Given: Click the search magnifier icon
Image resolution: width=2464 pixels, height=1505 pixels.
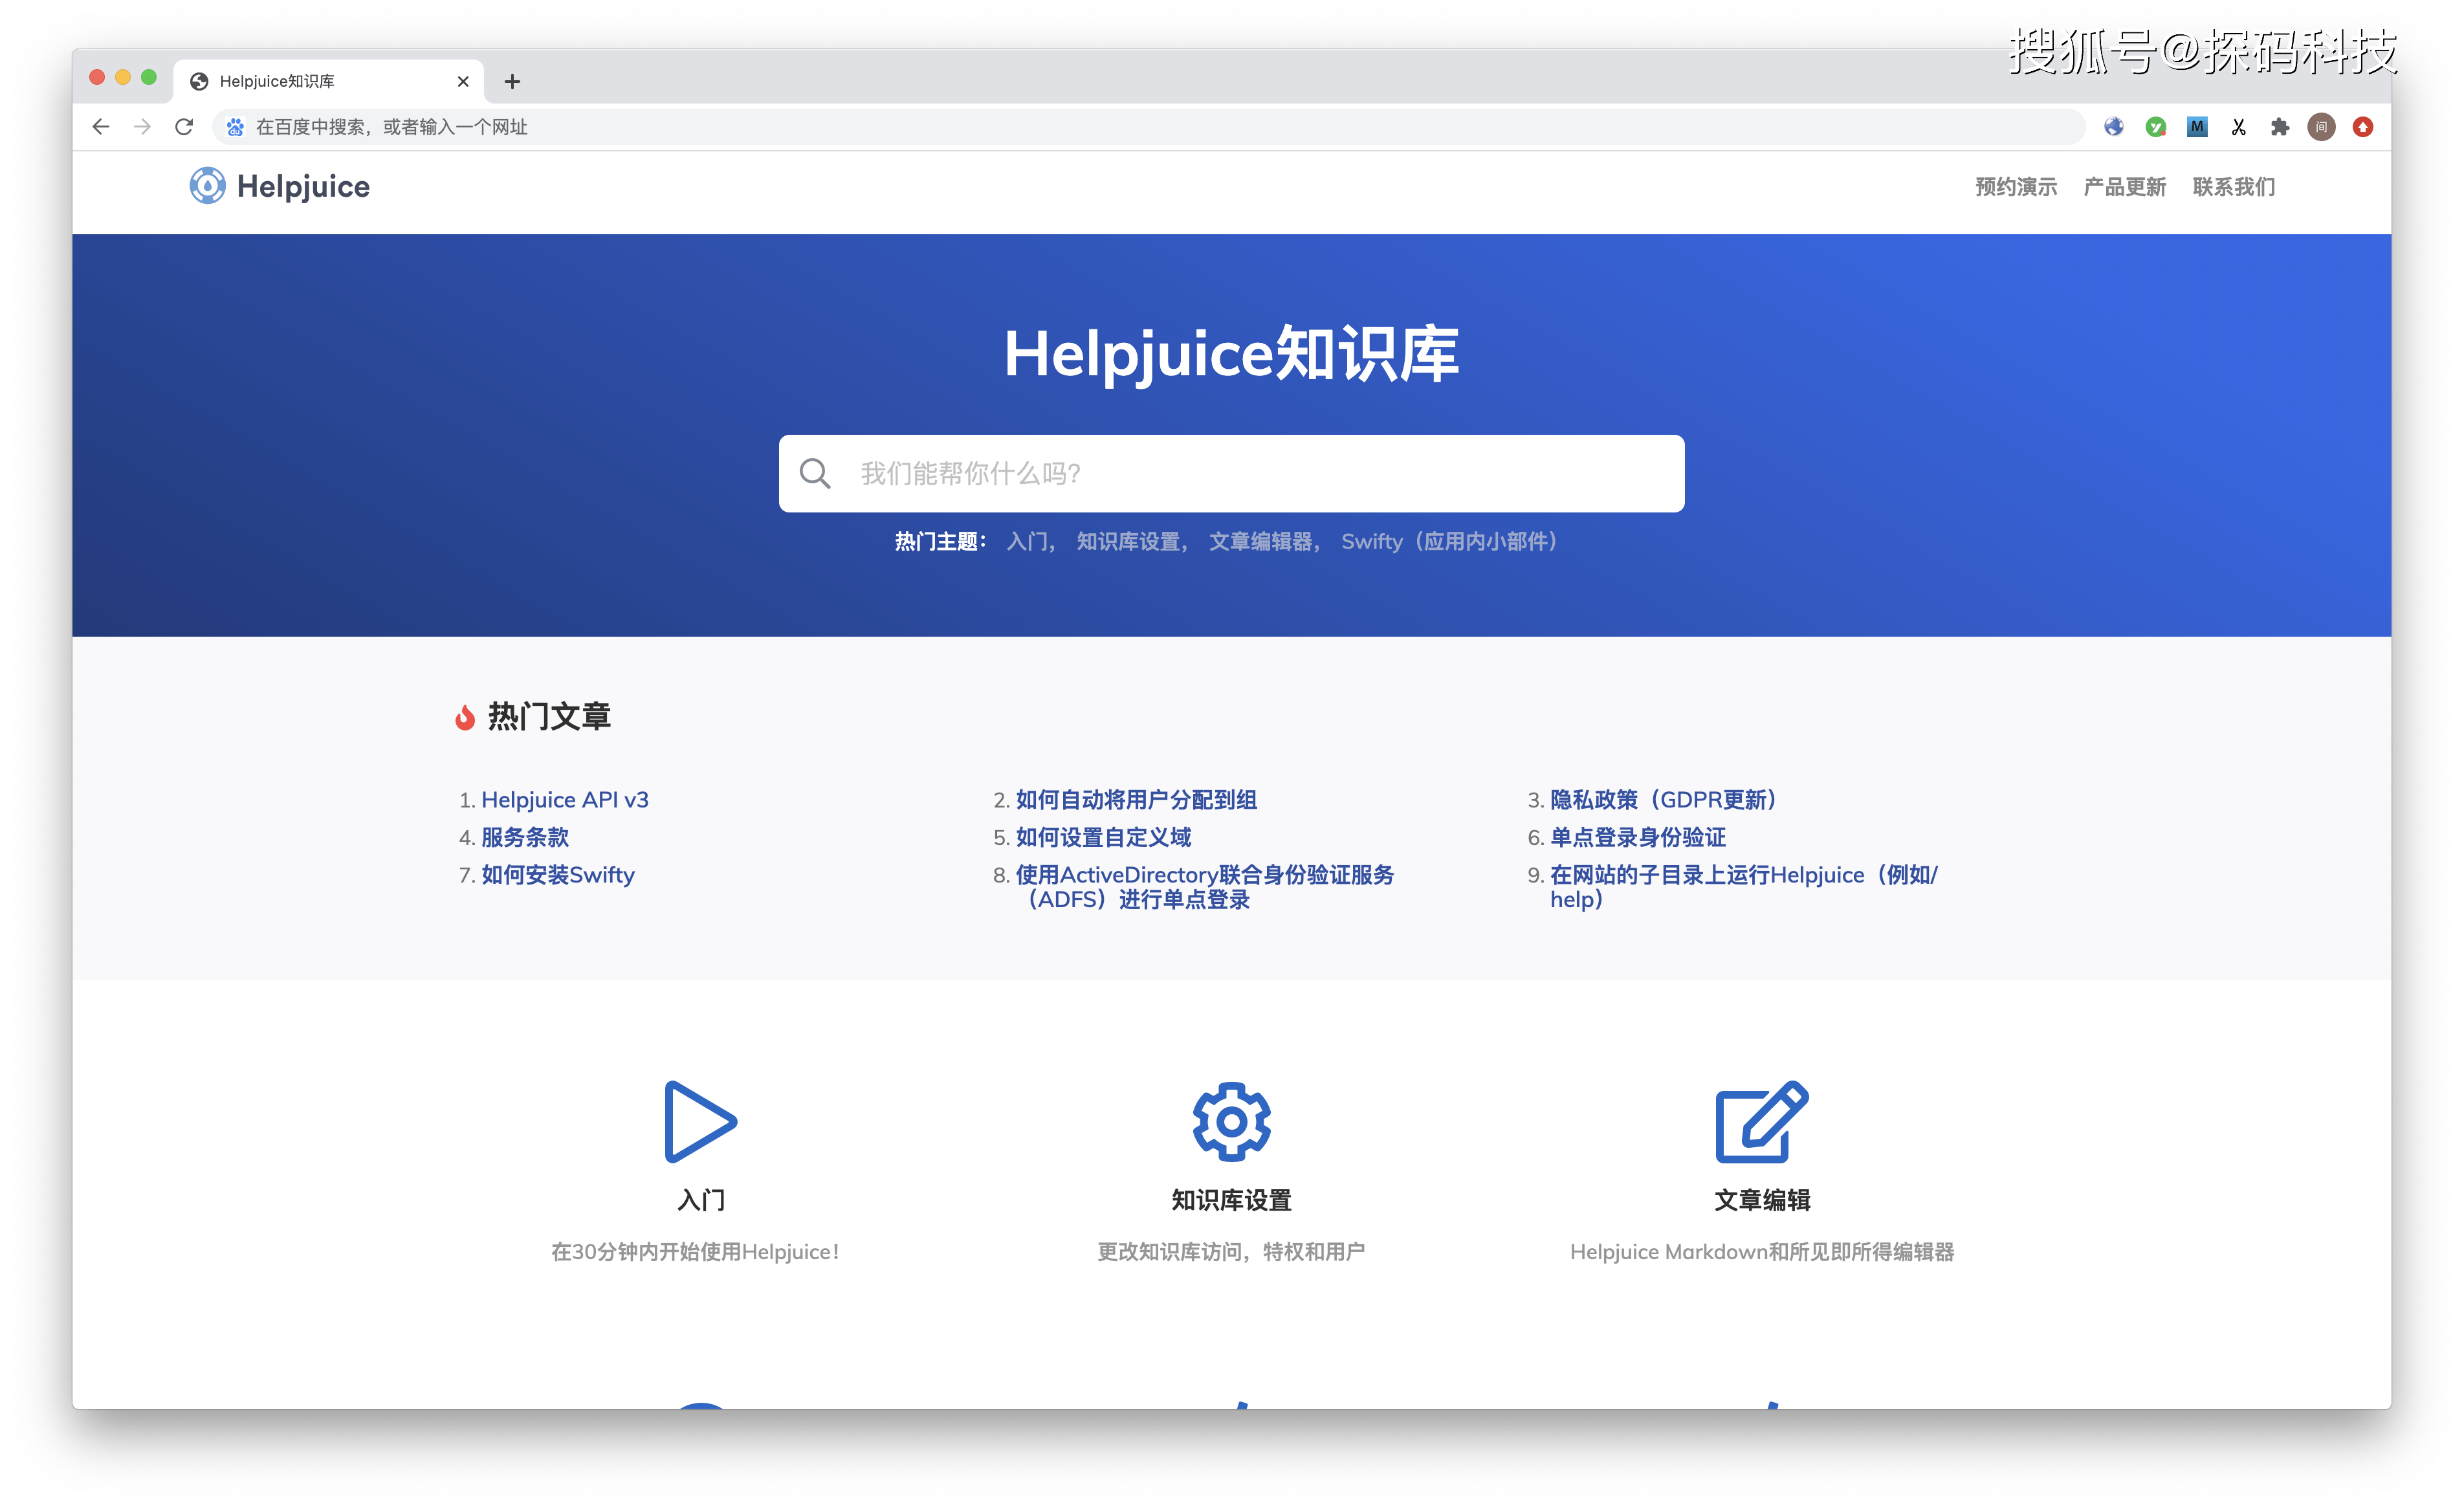Looking at the screenshot, I should 815,474.
